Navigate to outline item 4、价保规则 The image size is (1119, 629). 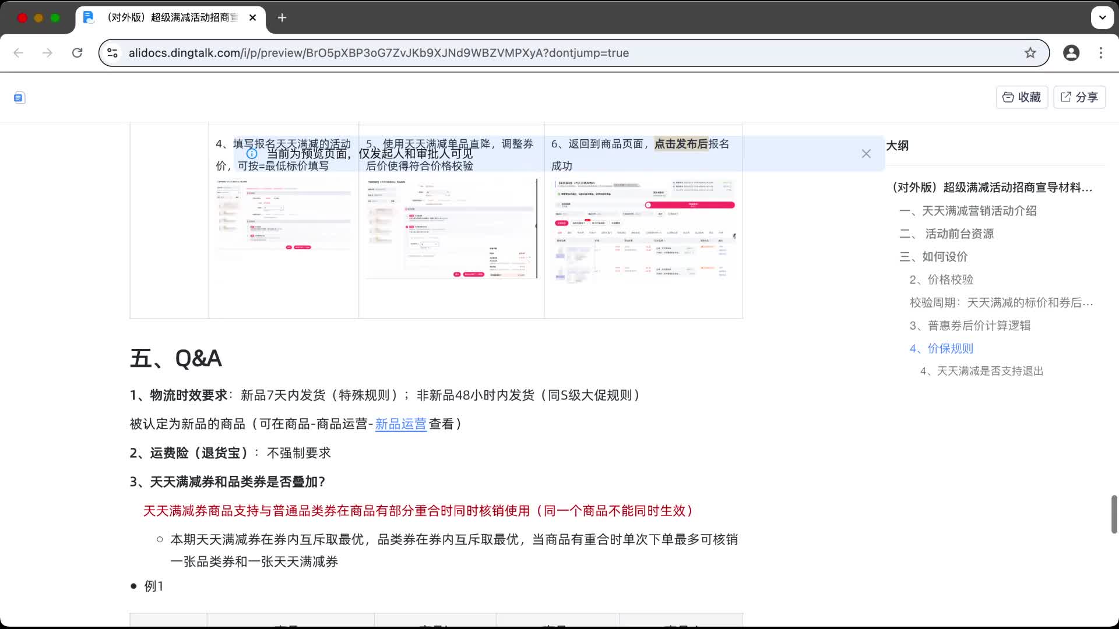(941, 348)
